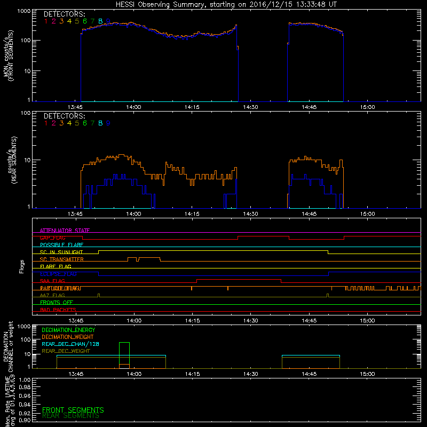This screenshot has width=427, height=427.
Task: Click the FRONT SEGMENTS livetime legend text
Action: (73, 410)
